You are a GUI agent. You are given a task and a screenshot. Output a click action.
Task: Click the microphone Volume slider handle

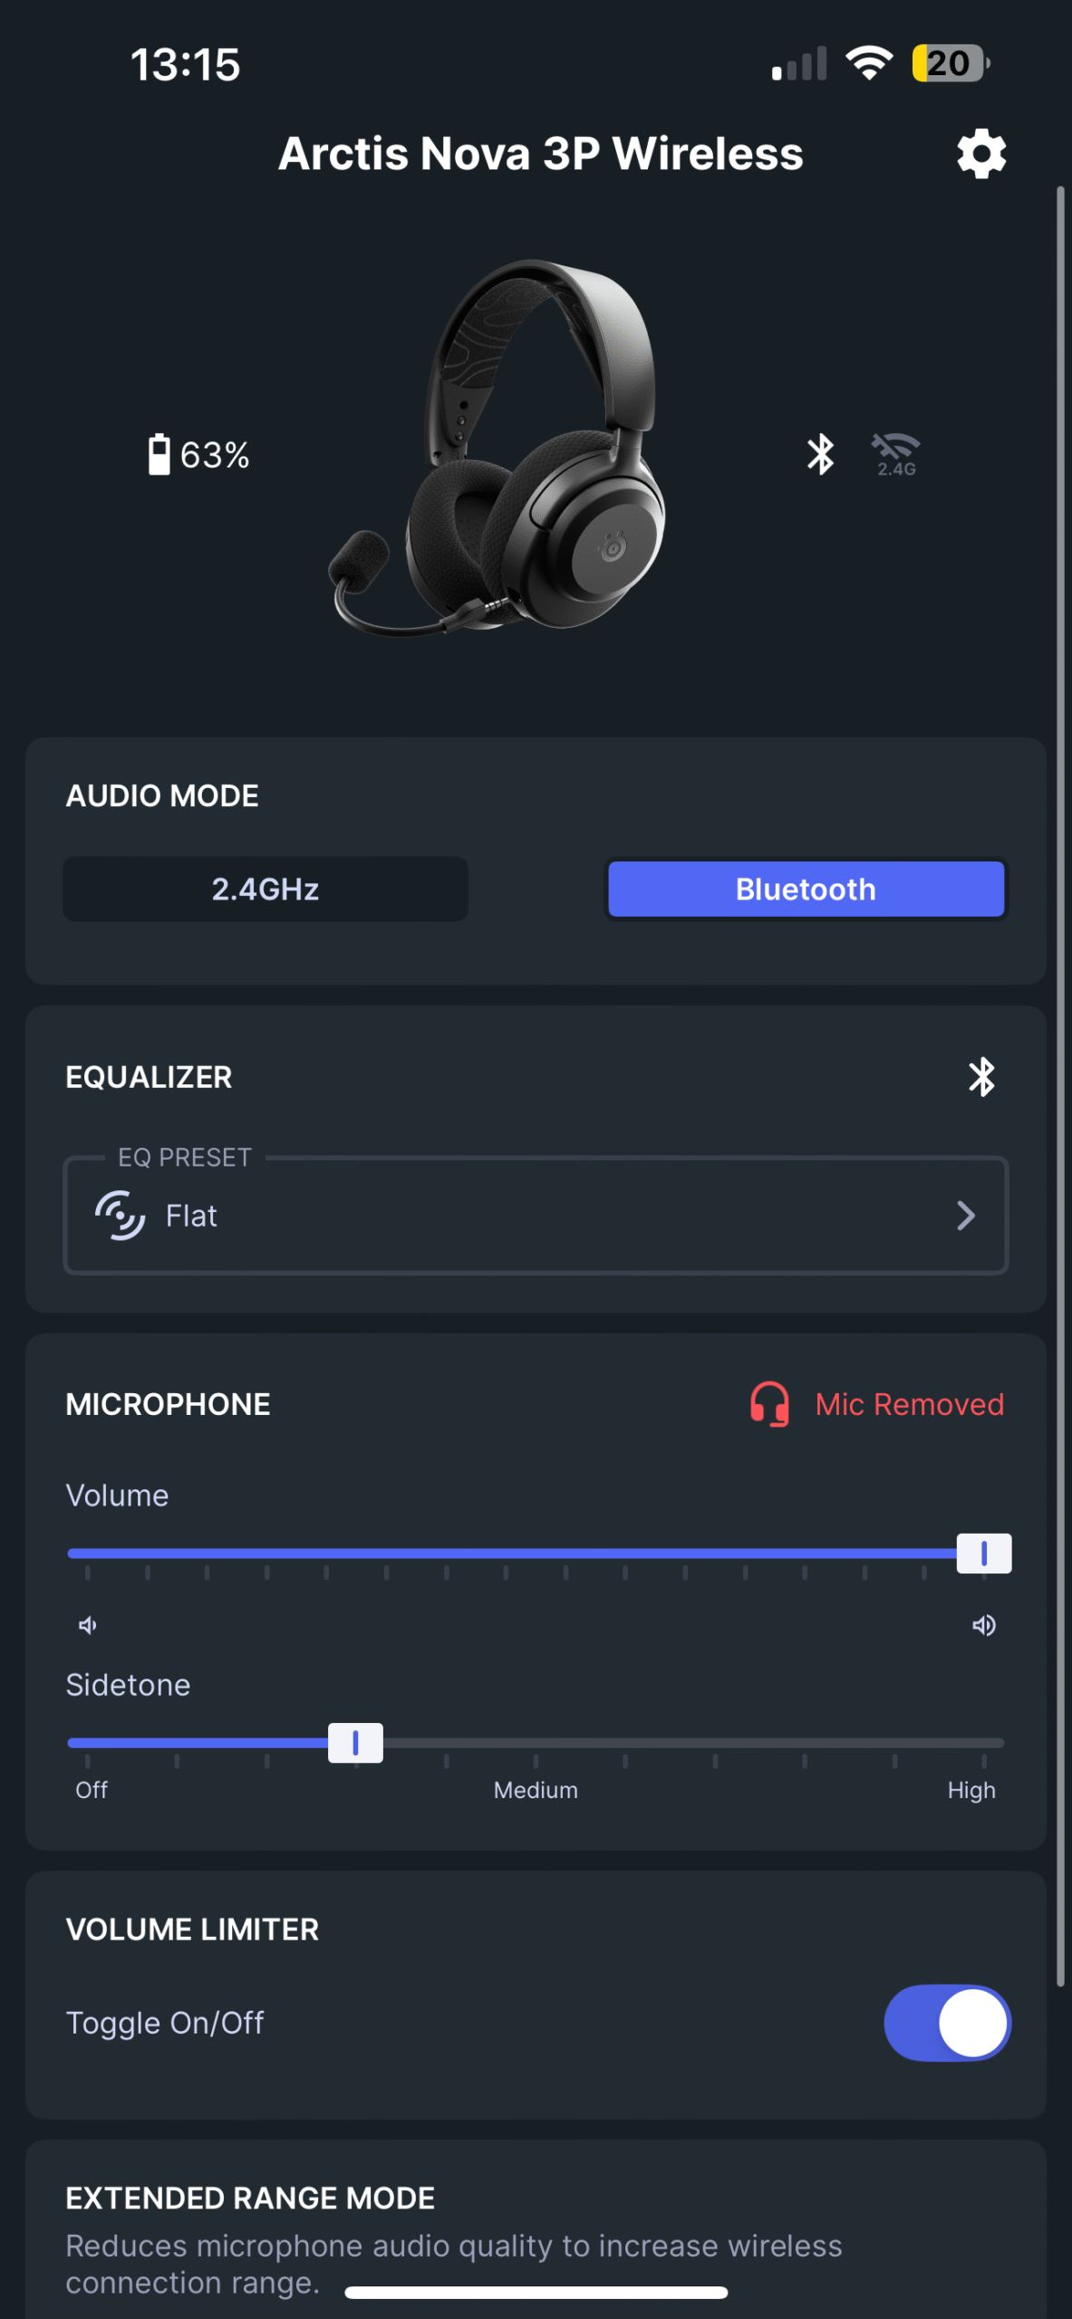click(x=984, y=1554)
